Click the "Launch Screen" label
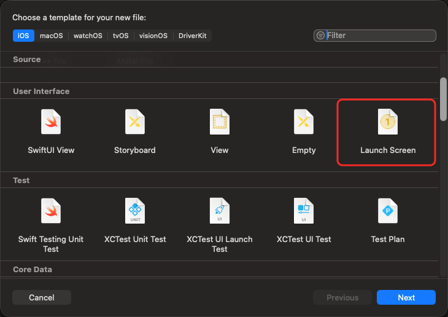This screenshot has width=448, height=317. coord(388,150)
